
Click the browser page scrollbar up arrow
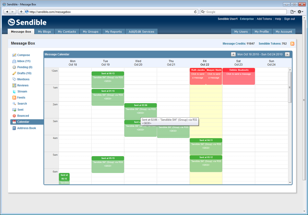304,18
